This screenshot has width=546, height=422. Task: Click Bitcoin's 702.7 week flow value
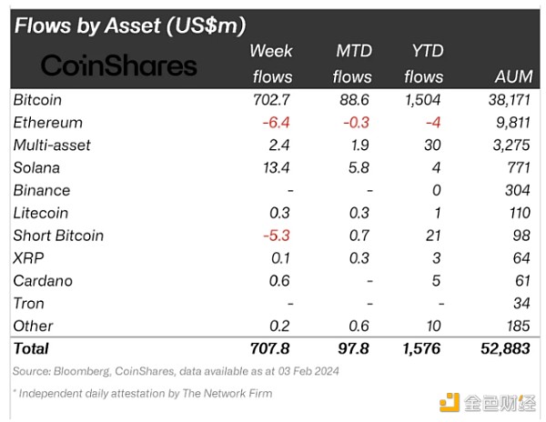coord(273,100)
